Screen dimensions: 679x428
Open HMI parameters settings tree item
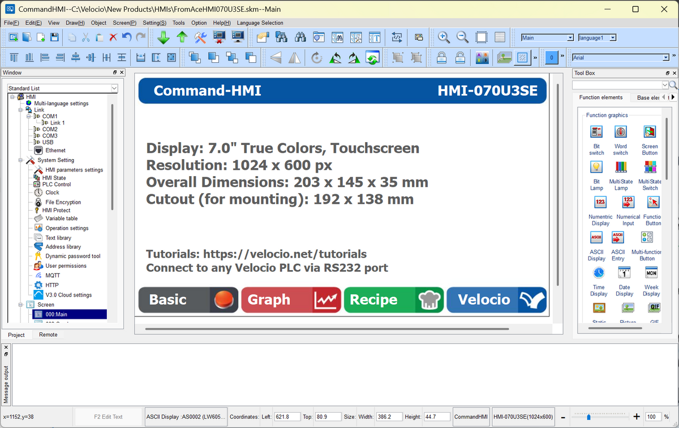(x=74, y=170)
